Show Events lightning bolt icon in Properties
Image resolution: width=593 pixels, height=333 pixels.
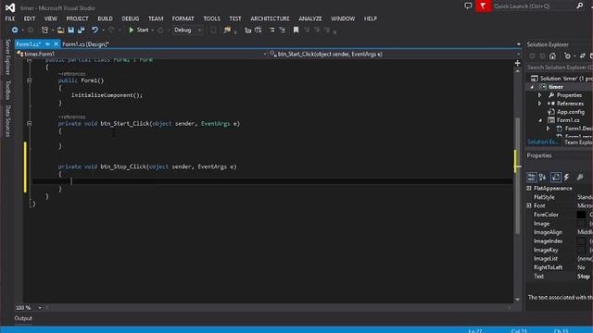click(x=566, y=177)
